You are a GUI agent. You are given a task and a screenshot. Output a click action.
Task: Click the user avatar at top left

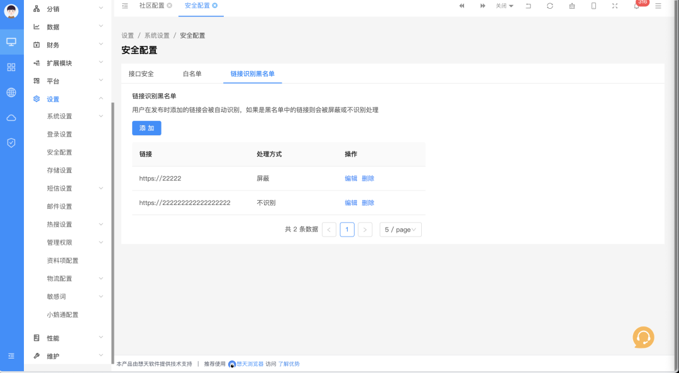[x=10, y=11]
